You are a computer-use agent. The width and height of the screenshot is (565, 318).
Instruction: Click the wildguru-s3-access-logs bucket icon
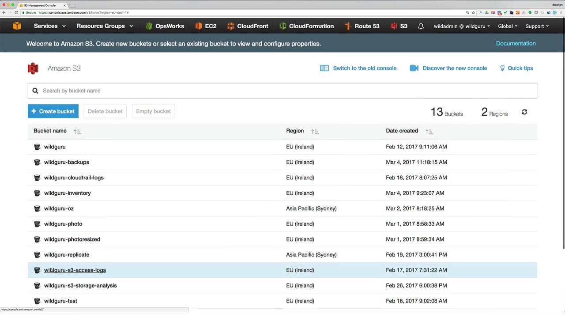click(37, 270)
